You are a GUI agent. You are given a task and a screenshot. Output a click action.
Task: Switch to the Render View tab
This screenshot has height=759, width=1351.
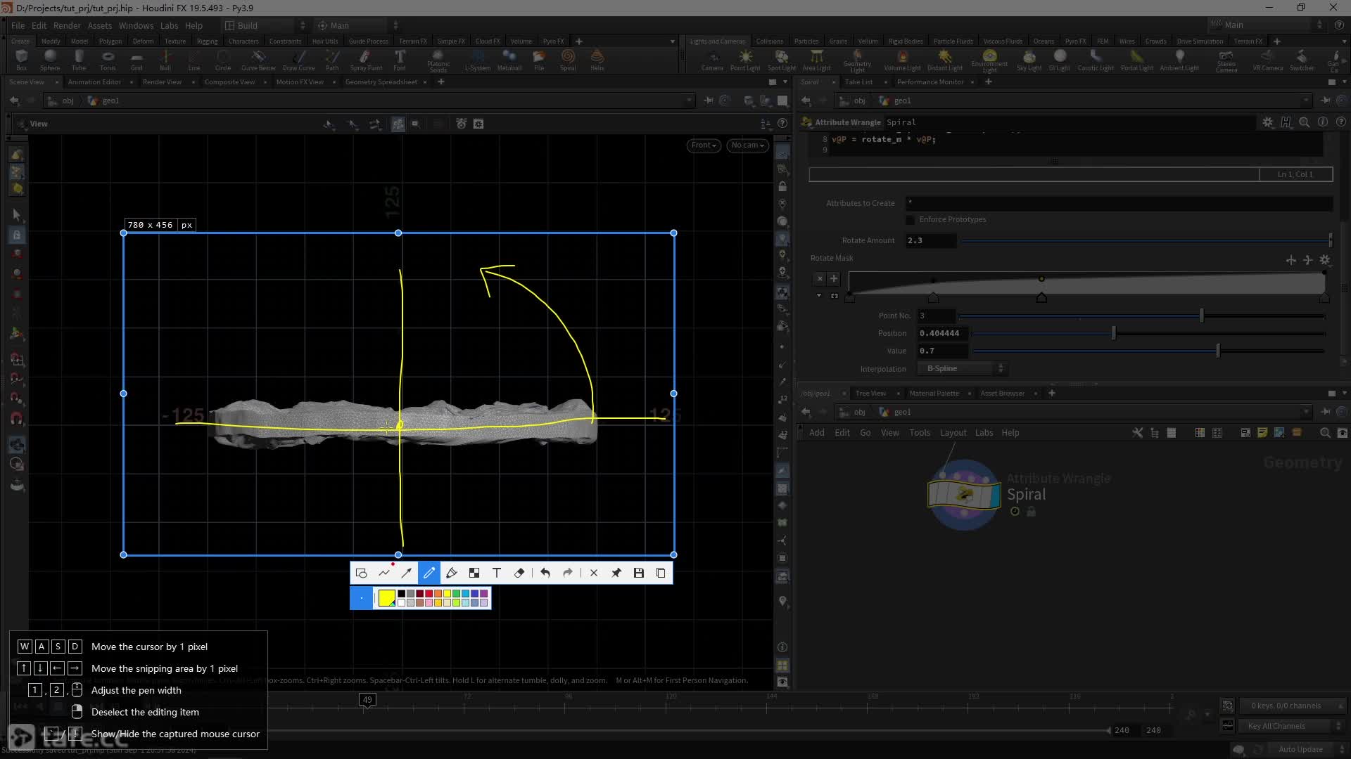pos(162,82)
